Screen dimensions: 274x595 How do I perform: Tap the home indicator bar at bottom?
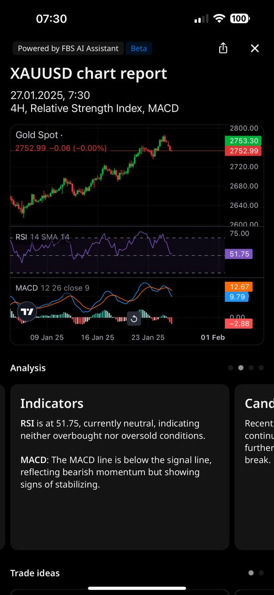coord(137,588)
